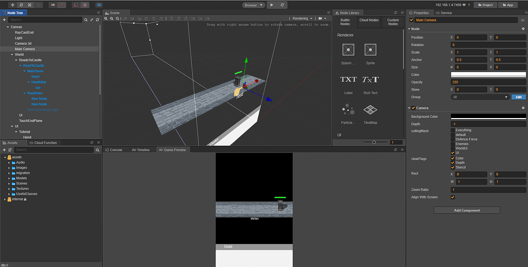The image size is (528, 267).
Task: Select the Scale transform tool
Action: (x=29, y=5)
